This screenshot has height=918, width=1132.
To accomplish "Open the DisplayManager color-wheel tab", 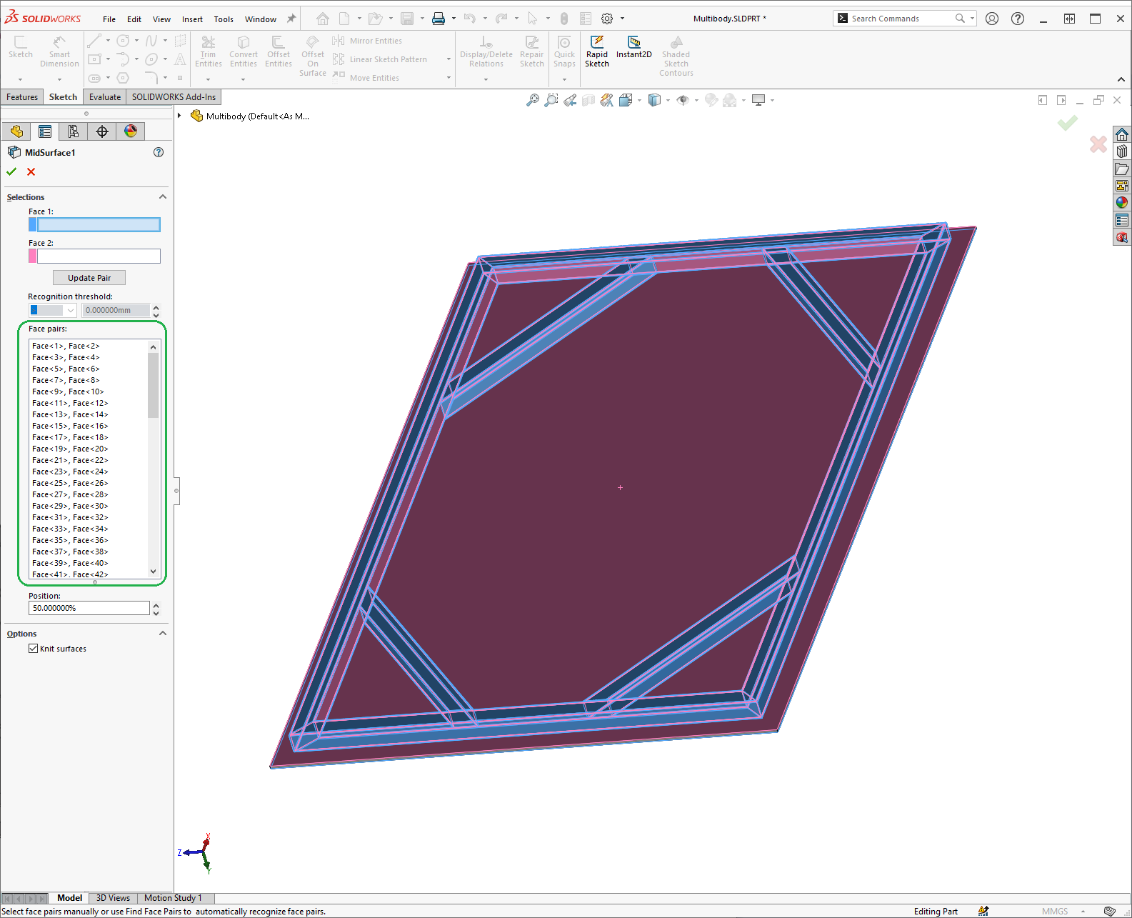I will pos(131,131).
